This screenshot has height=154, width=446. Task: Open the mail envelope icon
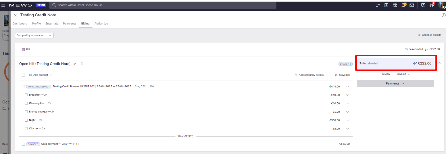coord(412,5)
